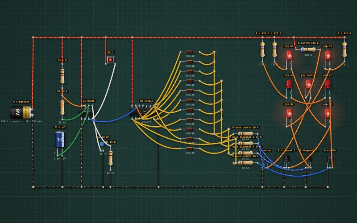Select the R d 470 Ω resistor
Image resolution: width=357 pixels, height=223 pixels.
(345, 50)
